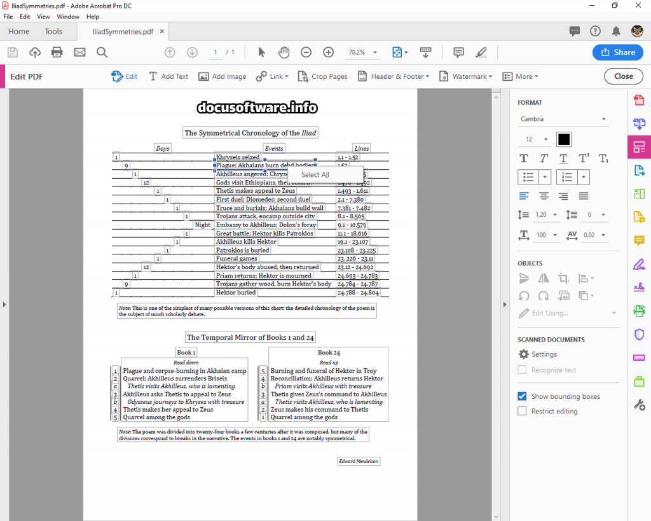Close the Edit PDF toolbar
The height and width of the screenshot is (521, 651).
(623, 76)
